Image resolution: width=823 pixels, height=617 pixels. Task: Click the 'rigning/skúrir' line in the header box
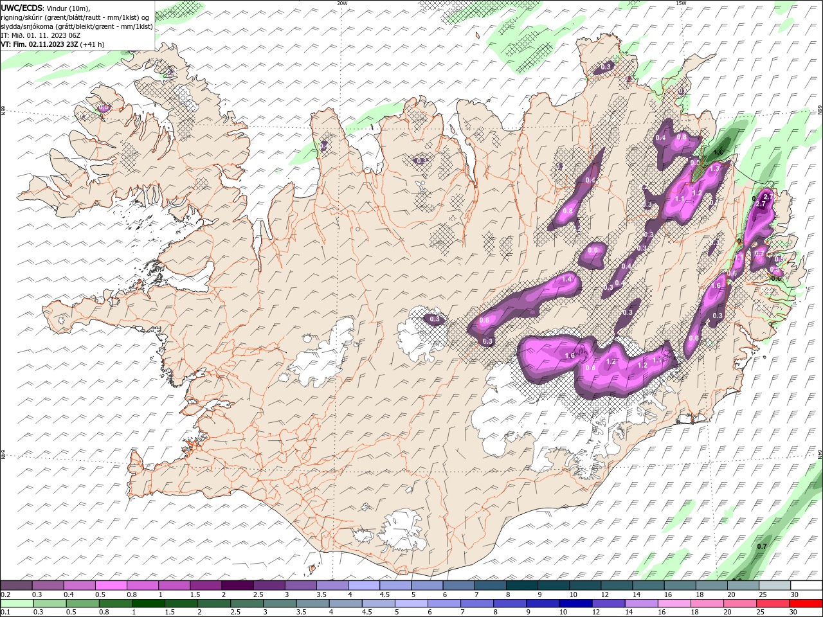(75, 17)
